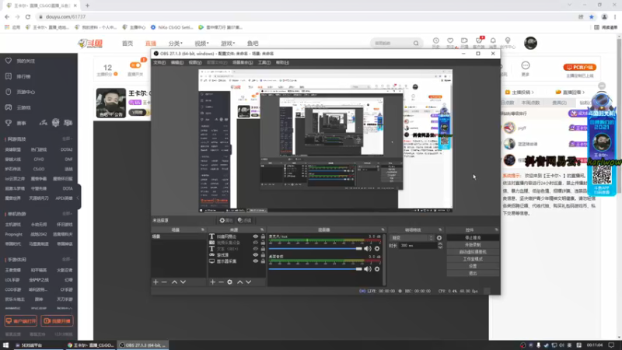The height and width of the screenshot is (350, 622).
Task: Open OBS 工具 menu
Action: click(264, 62)
